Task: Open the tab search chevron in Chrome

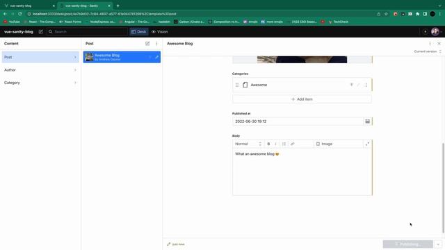Action: coord(440,6)
